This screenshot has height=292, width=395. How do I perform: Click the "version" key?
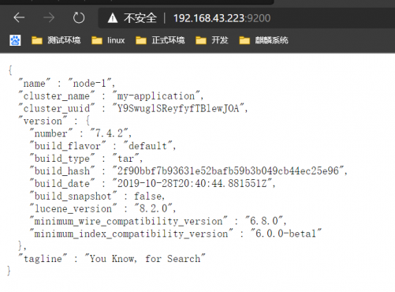coord(43,121)
